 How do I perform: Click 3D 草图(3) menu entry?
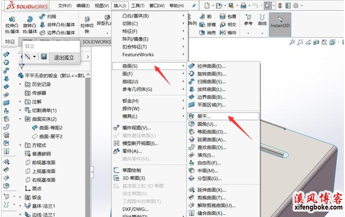[149, 178]
